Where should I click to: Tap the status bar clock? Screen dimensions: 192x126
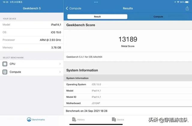5,2
